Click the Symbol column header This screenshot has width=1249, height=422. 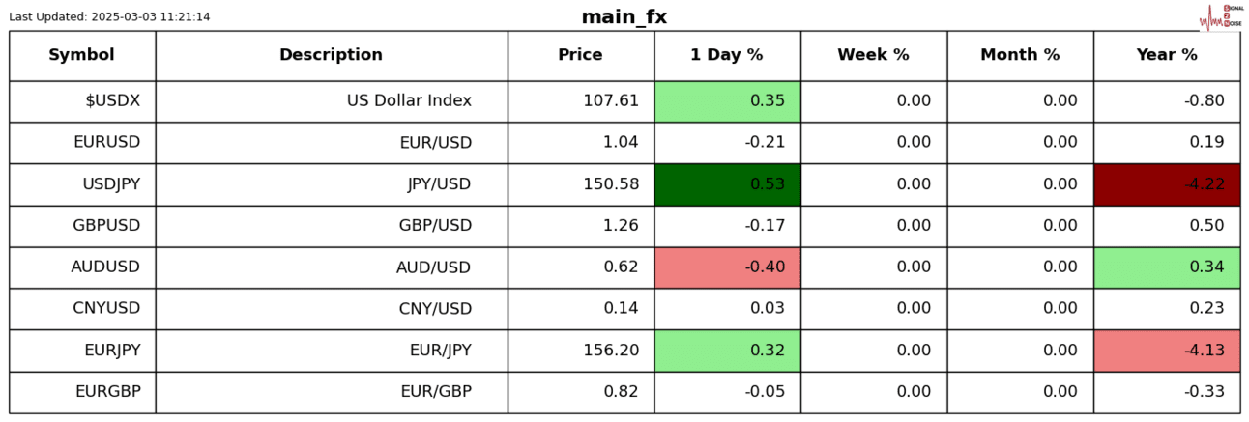click(82, 56)
